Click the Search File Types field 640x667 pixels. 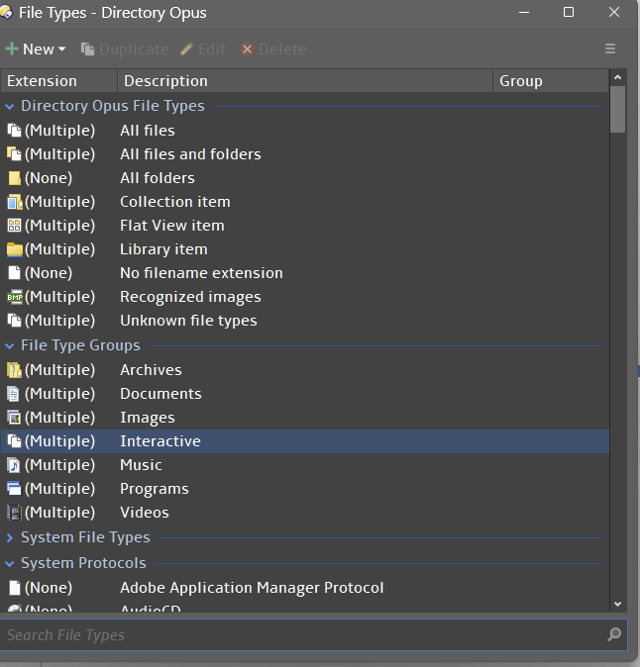click(313, 634)
